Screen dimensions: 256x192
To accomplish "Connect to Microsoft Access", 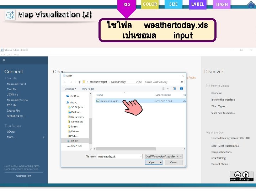I will tap(17, 100).
